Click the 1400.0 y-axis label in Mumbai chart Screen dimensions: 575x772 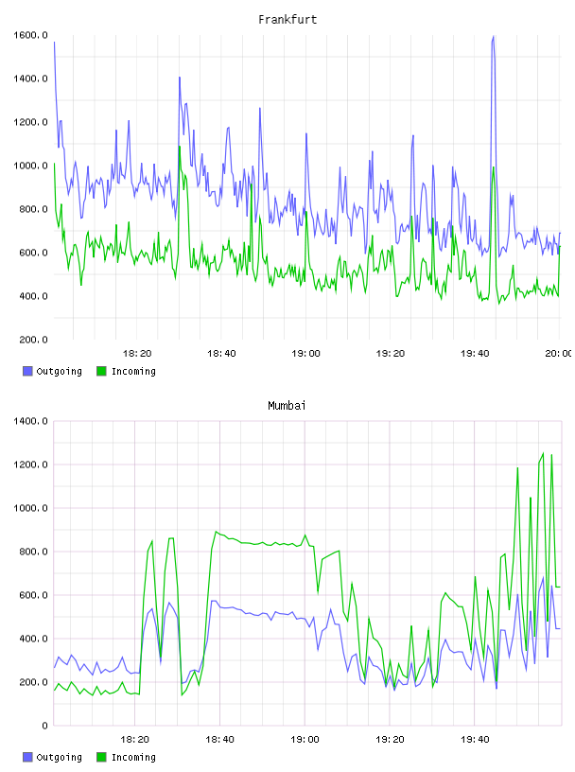[x=30, y=421]
